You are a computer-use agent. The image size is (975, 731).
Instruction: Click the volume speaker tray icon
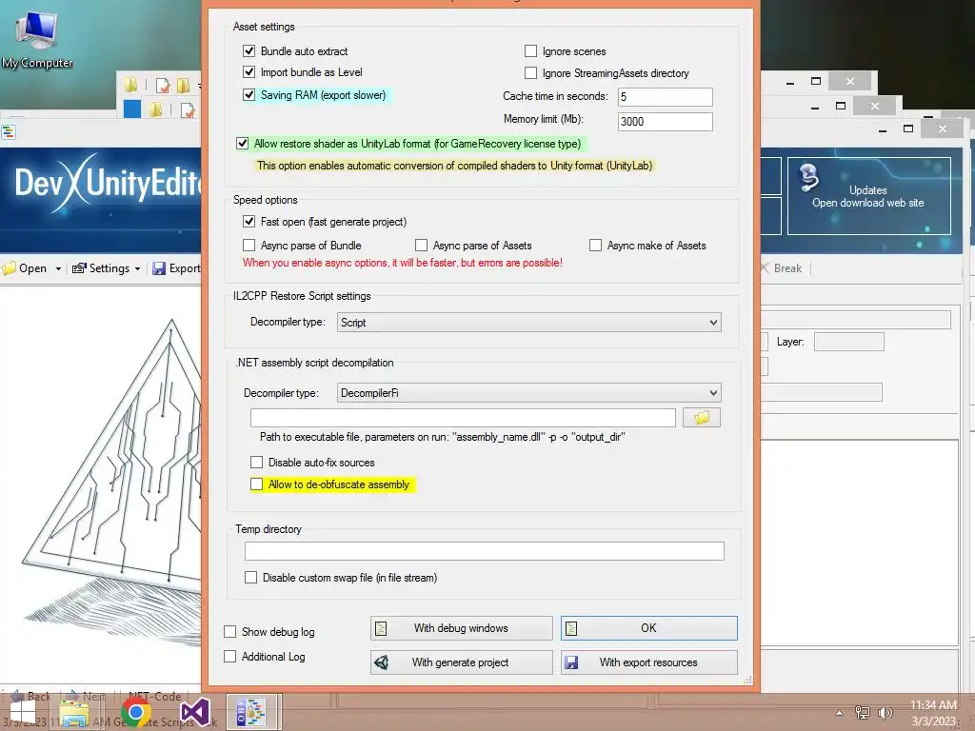(885, 713)
